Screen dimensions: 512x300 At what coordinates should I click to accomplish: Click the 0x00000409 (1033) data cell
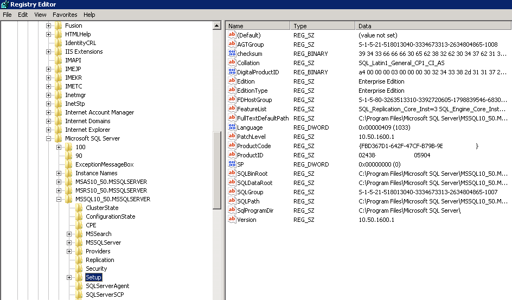point(385,127)
